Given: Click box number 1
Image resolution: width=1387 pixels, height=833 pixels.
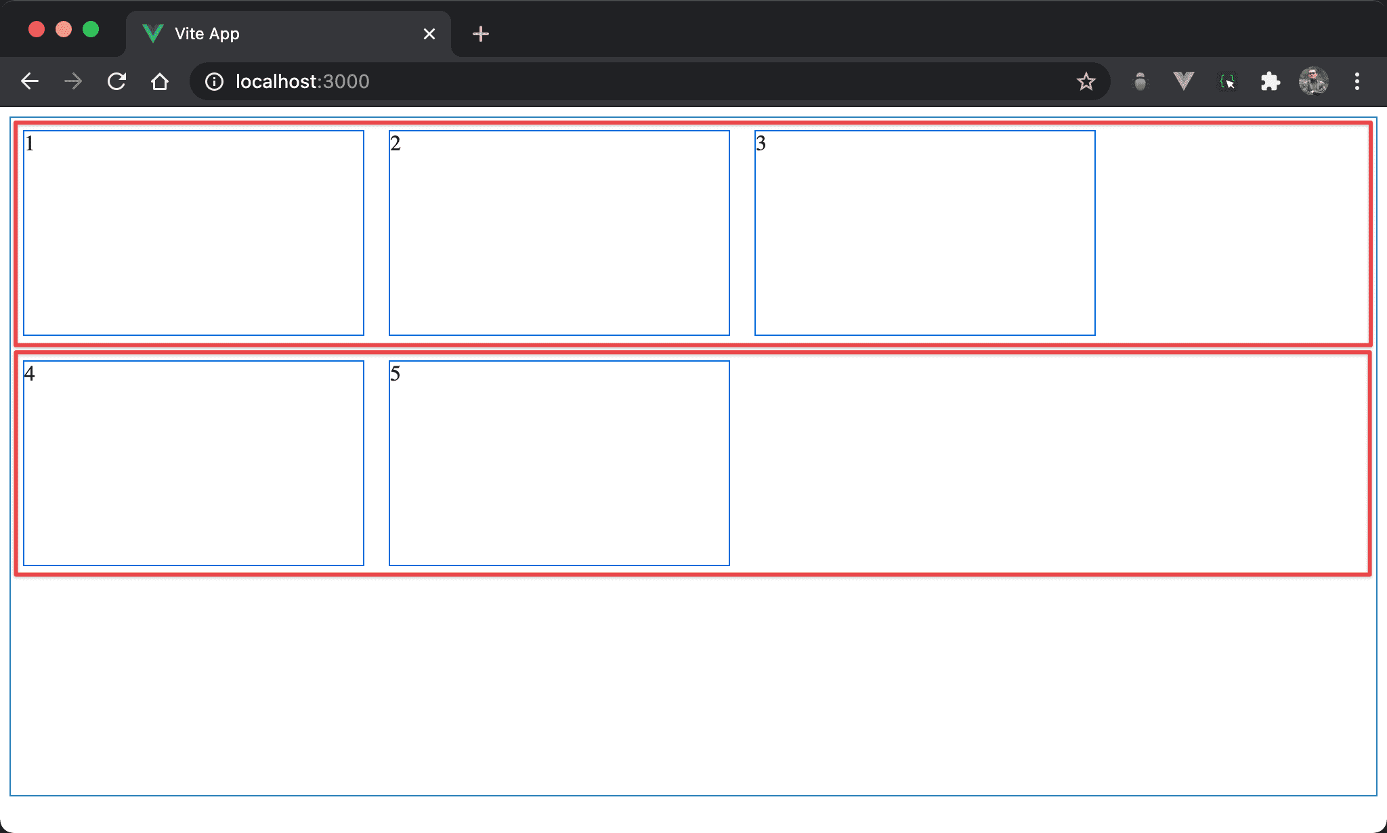Looking at the screenshot, I should [x=193, y=232].
